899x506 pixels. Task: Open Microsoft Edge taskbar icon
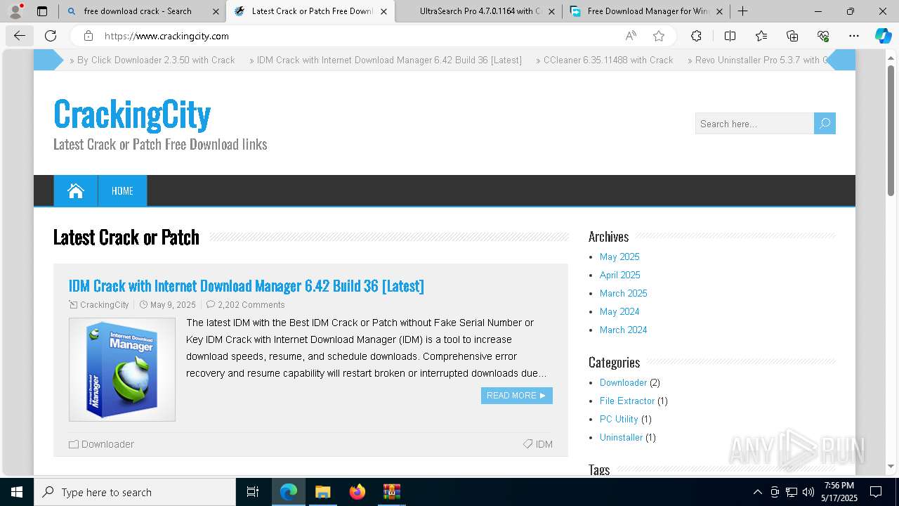pyautogui.click(x=289, y=492)
